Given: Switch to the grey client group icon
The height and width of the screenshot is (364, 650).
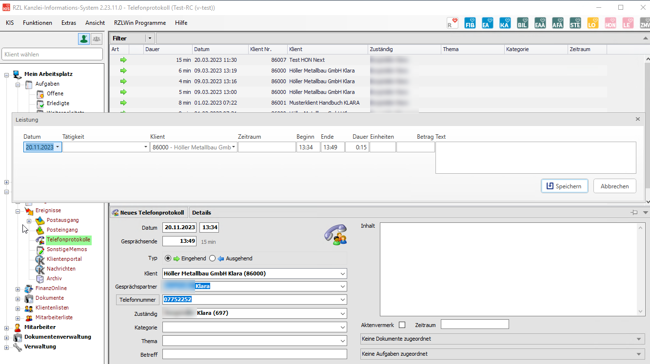Looking at the screenshot, I should pyautogui.click(x=97, y=39).
